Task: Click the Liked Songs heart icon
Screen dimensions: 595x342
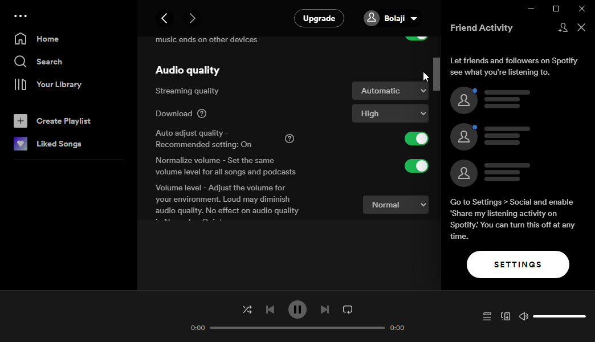Action: 21,144
